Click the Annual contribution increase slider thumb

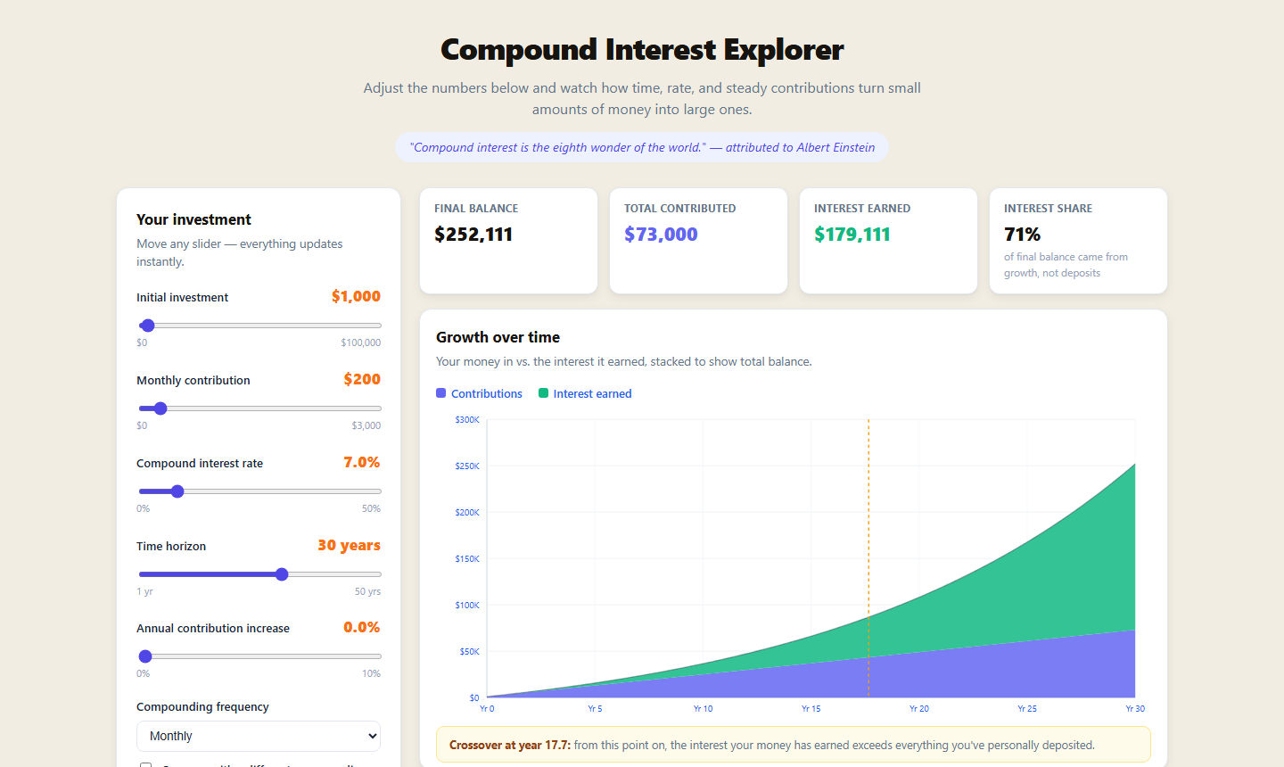coord(145,656)
